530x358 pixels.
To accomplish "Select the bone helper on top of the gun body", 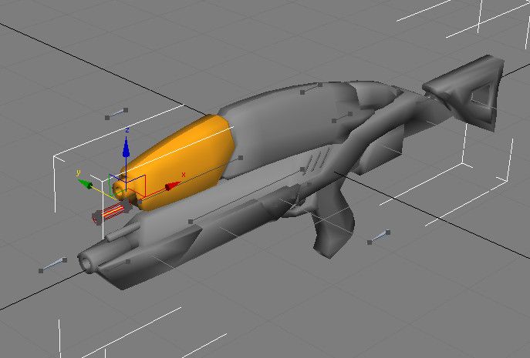I will (312, 89).
